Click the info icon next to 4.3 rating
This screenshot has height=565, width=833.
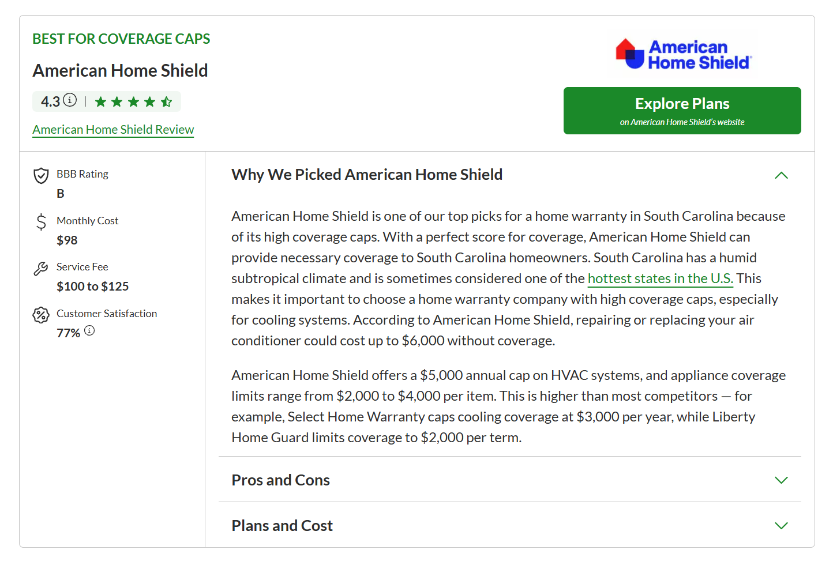tap(70, 100)
